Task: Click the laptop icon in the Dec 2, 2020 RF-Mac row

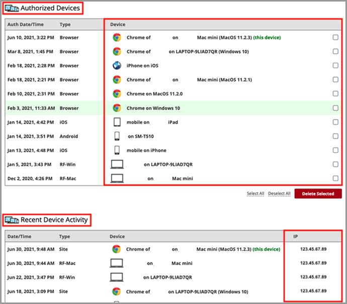Action: (x=117, y=178)
